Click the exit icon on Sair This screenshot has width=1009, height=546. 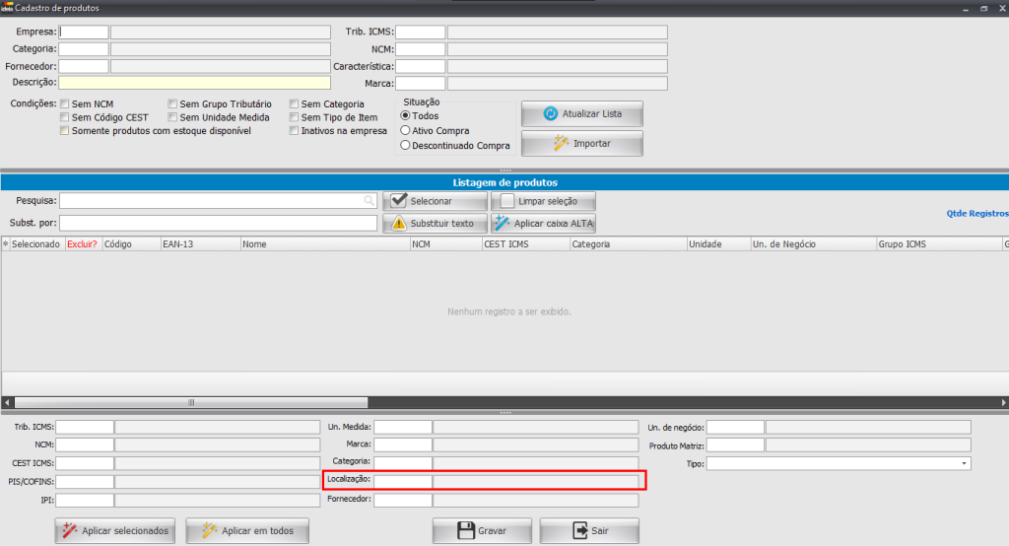click(x=578, y=531)
